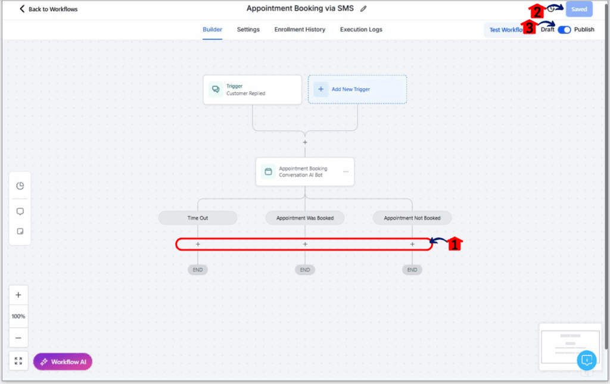
Task: Add action under Appointment Was Booked branch
Action: pos(305,245)
